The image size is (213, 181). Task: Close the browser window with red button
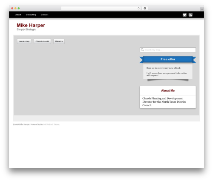(x=12, y=8)
